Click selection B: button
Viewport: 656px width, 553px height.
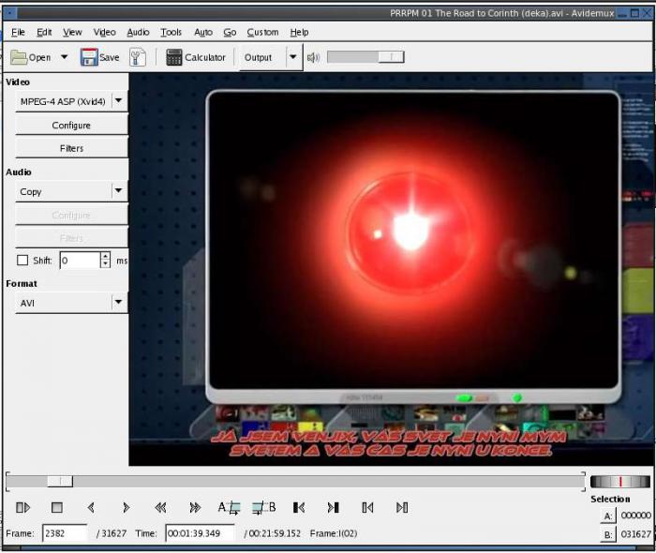click(x=608, y=534)
